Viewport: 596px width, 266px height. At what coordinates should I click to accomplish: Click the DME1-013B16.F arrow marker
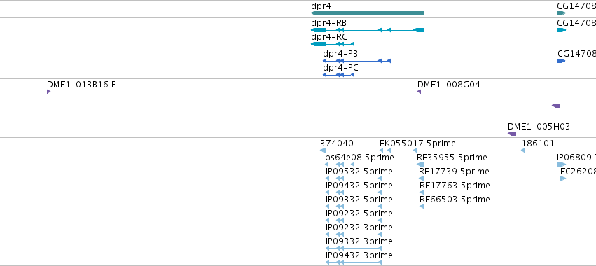click(x=48, y=92)
